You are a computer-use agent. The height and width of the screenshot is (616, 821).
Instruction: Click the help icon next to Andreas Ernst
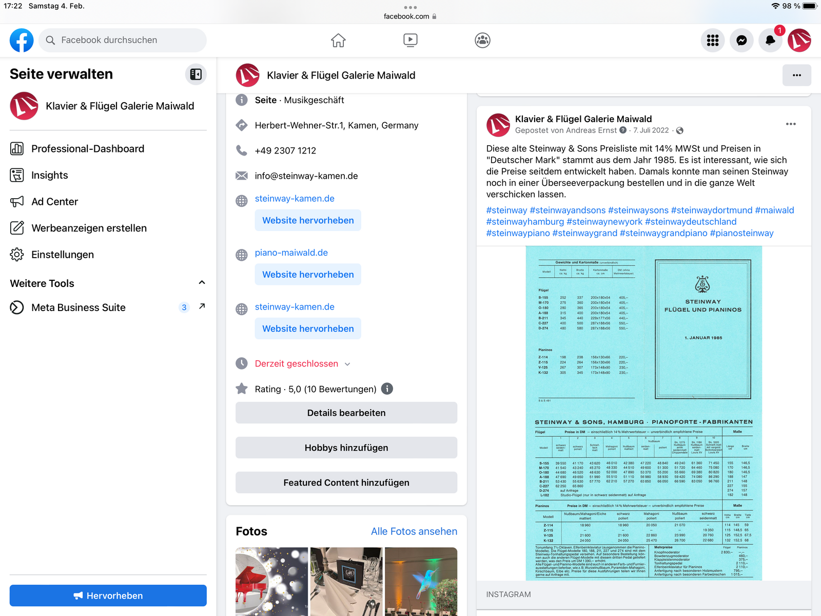pyautogui.click(x=623, y=130)
